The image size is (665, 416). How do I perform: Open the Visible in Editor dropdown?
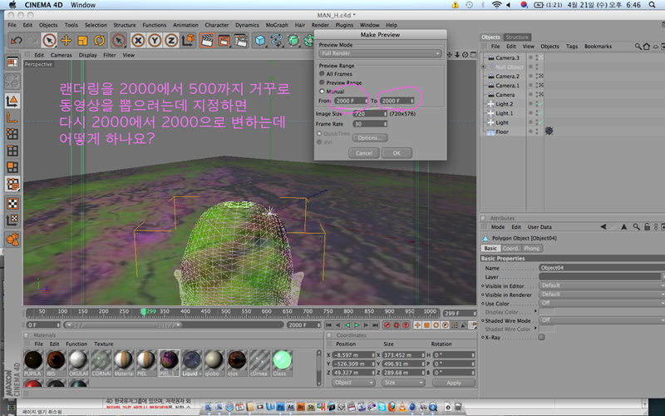pyautogui.click(x=602, y=285)
